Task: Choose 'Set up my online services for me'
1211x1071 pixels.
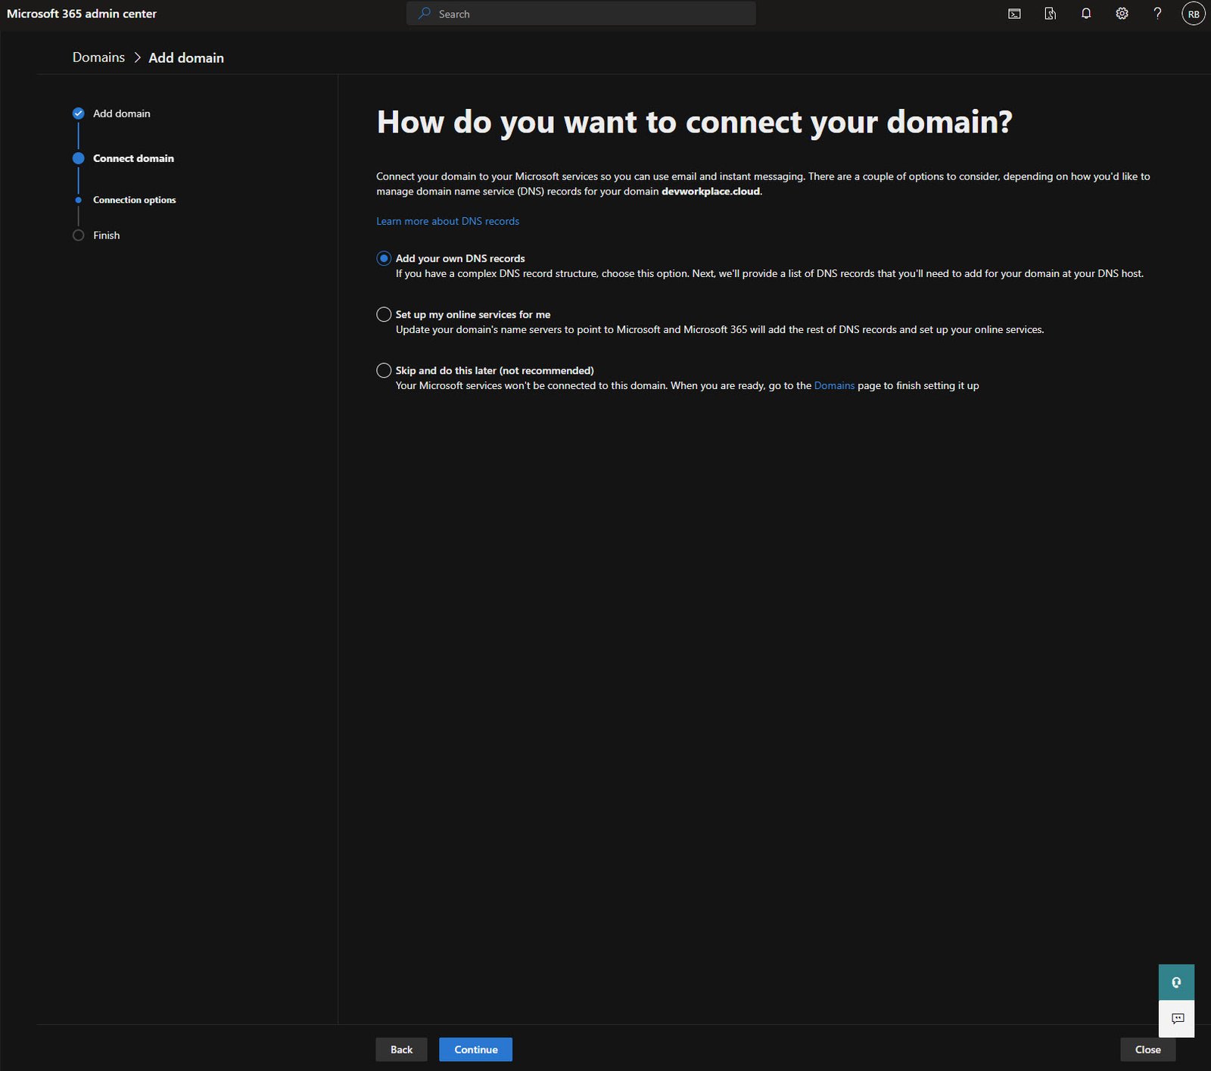Action: pyautogui.click(x=384, y=314)
